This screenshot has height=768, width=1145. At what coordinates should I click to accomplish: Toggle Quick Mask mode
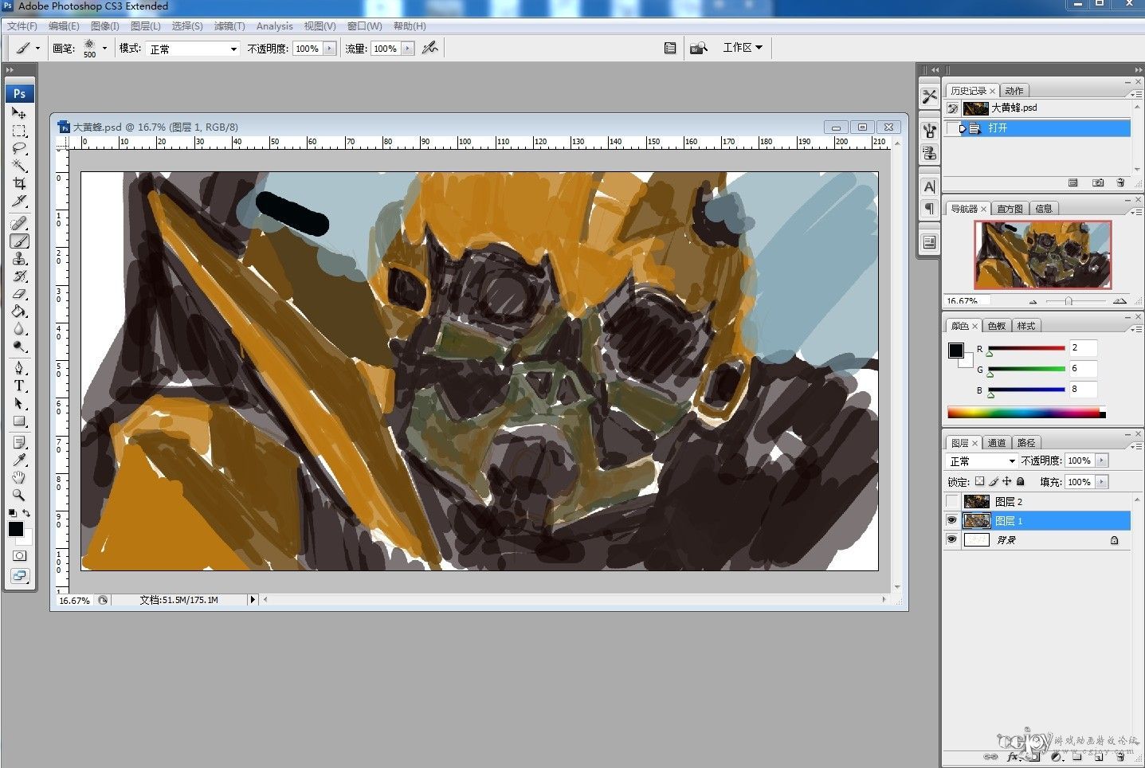point(19,555)
